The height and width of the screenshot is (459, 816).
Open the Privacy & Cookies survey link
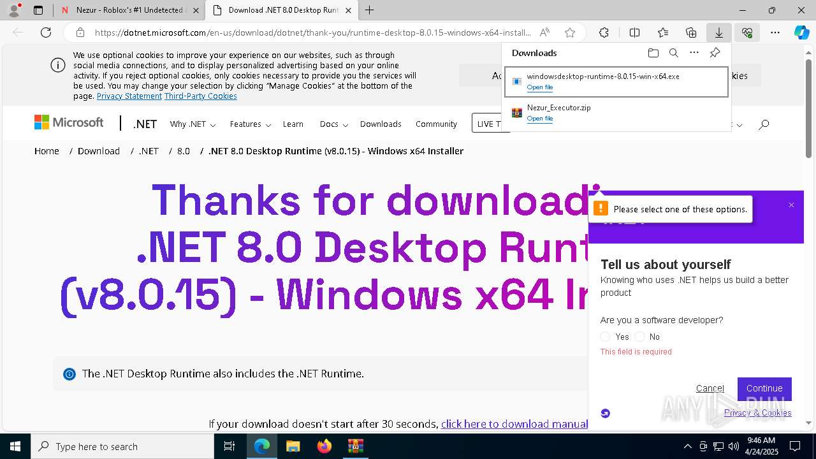tap(757, 412)
